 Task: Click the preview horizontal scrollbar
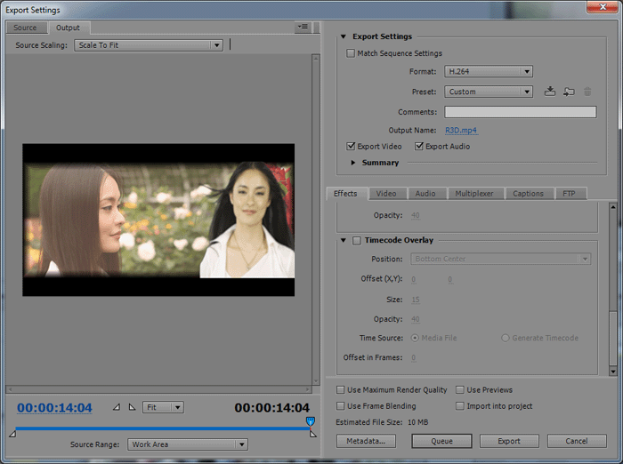tap(158, 389)
